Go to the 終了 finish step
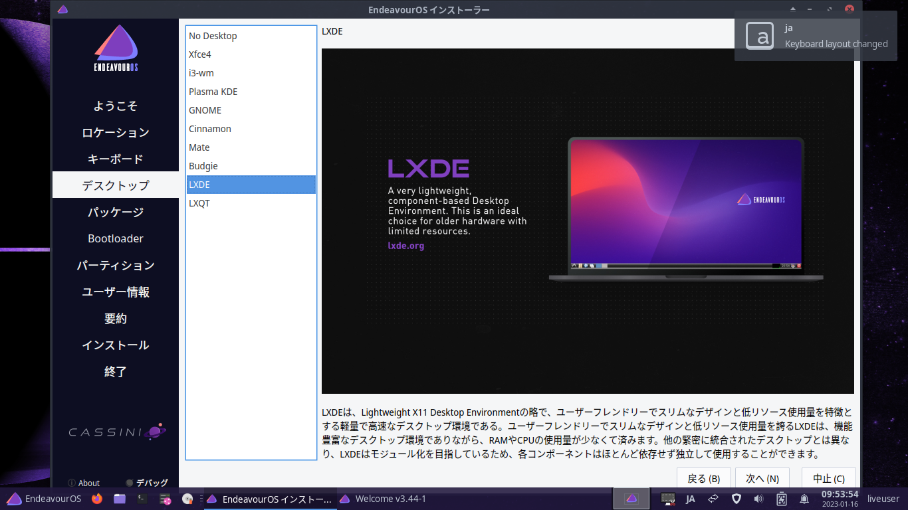The width and height of the screenshot is (908, 510). tap(116, 371)
